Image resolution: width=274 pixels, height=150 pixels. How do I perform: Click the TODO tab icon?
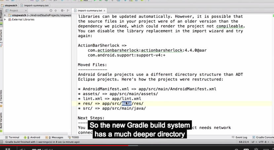(x=69, y=137)
